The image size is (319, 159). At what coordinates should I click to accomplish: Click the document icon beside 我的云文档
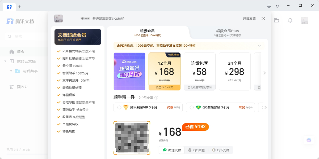12,61
